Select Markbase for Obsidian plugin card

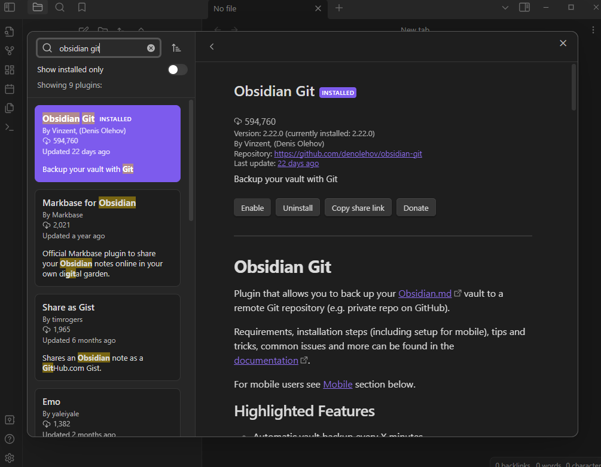tap(108, 238)
